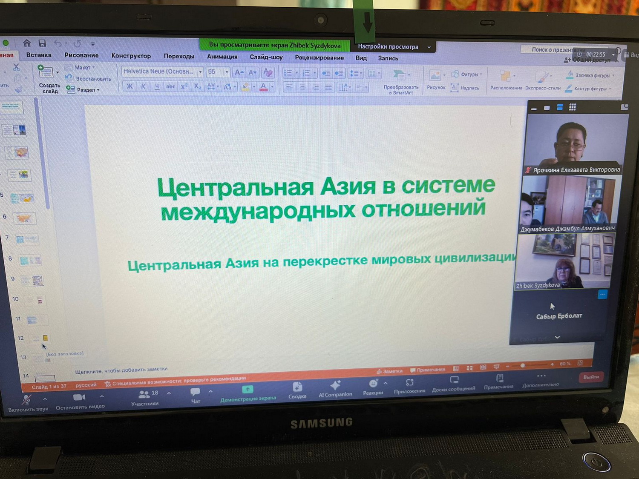Justify text alignment button
This screenshot has width=639, height=479.
pyautogui.click(x=328, y=88)
